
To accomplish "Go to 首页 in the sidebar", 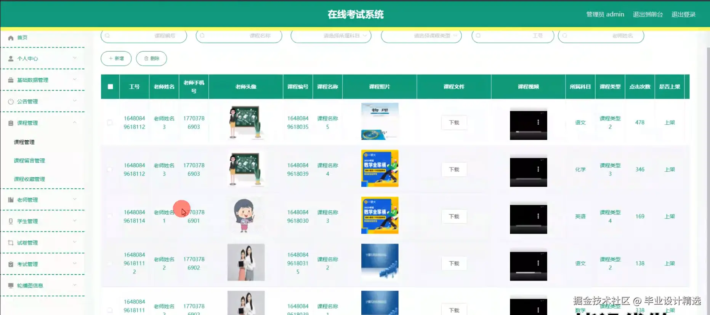I will pyautogui.click(x=22, y=38).
